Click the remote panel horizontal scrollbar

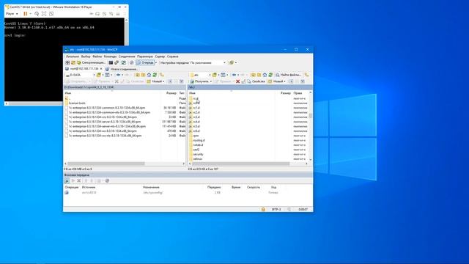pos(241,164)
